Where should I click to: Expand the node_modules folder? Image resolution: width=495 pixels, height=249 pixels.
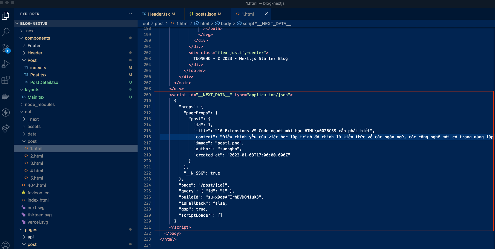point(40,105)
